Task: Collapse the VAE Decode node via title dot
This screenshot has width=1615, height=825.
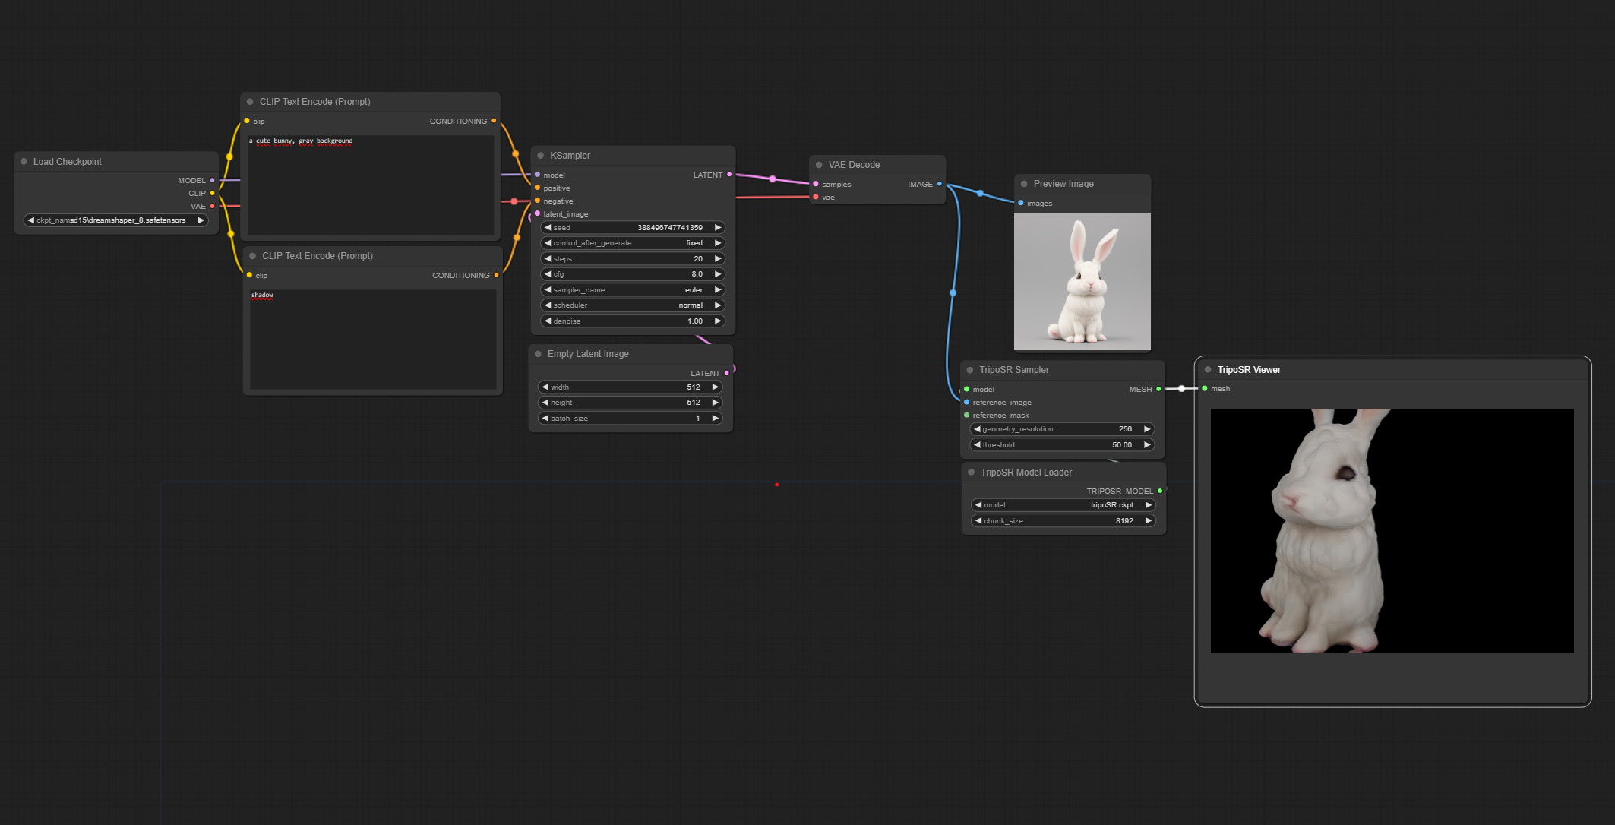Action: coord(819,165)
